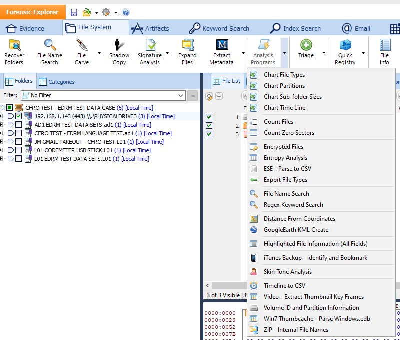Uncheck the 192.168.1.143 PHYSICALDRIVE3 checkbox
This screenshot has width=400, height=340.
(18, 116)
